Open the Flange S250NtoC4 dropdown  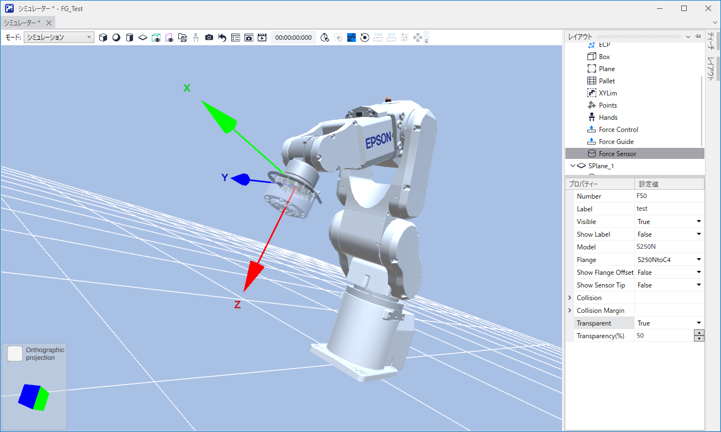(x=698, y=260)
